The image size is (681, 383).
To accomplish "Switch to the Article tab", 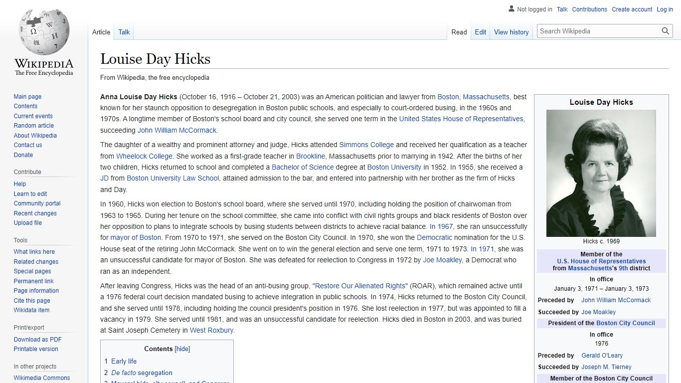I will pyautogui.click(x=101, y=32).
